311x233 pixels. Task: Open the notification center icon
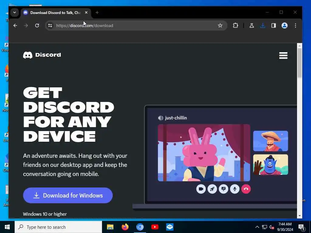(x=302, y=227)
